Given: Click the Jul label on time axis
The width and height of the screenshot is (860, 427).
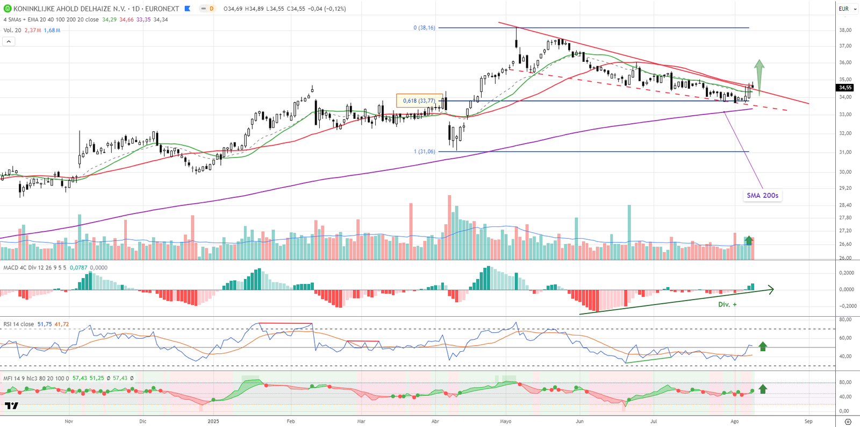Looking at the screenshot, I should point(654,421).
